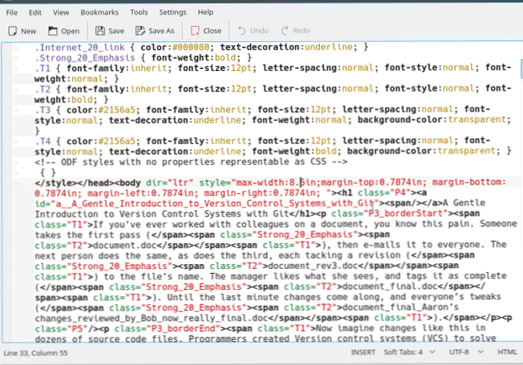Image resolution: width=523 pixels, height=365 pixels.
Task: Click the h1 class="P4" tag
Action: point(374,193)
